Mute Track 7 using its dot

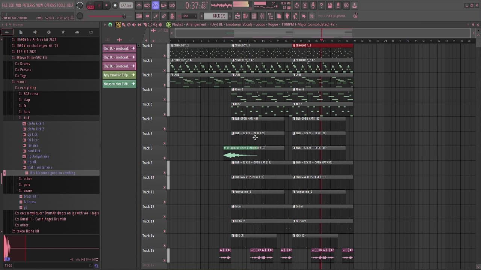(164, 143)
